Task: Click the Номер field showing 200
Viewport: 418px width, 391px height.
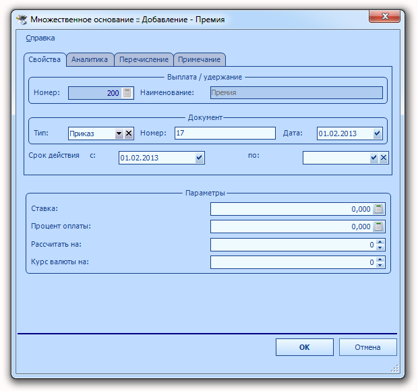Action: pyautogui.click(x=101, y=93)
